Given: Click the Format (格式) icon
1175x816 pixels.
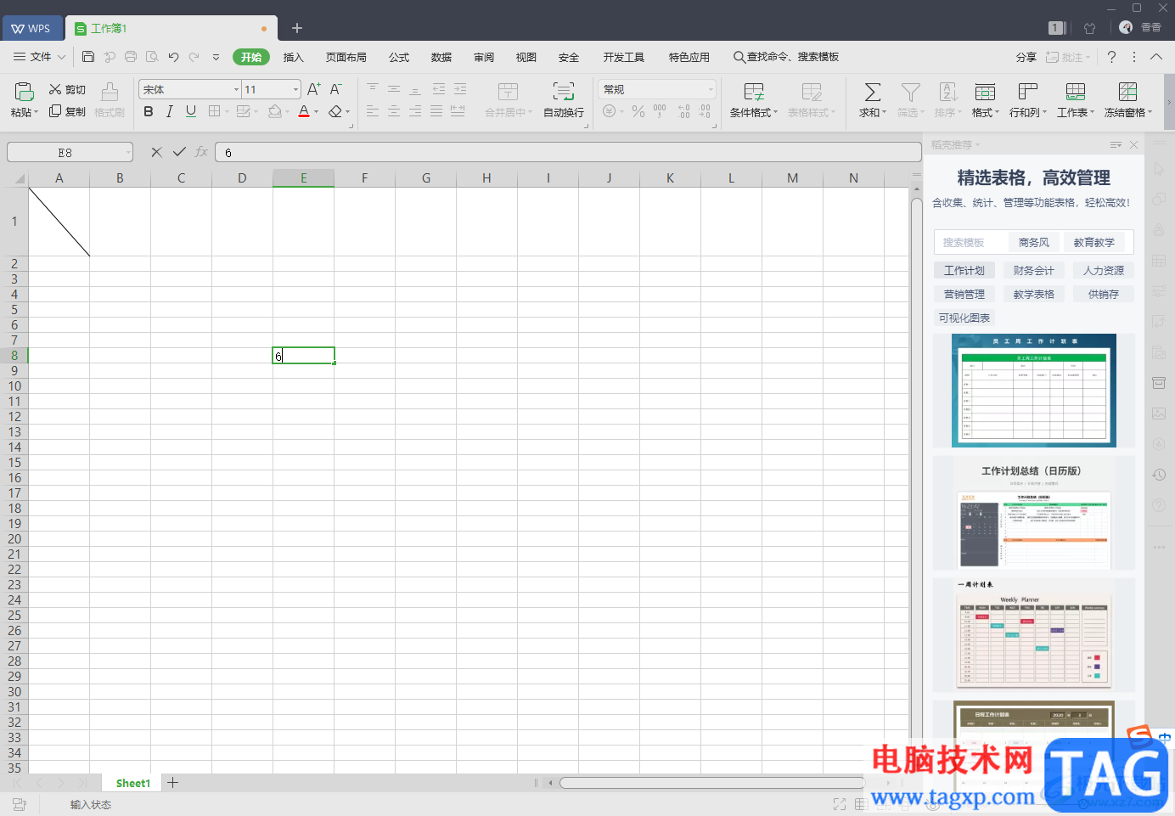Looking at the screenshot, I should (x=985, y=92).
